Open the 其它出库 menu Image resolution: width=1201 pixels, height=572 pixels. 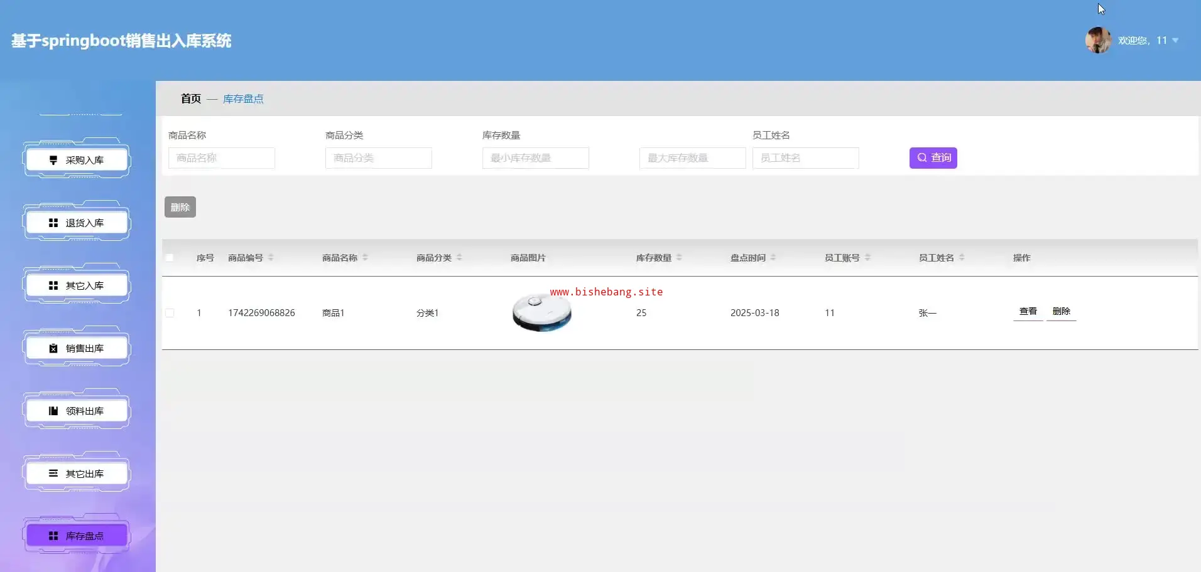click(77, 474)
